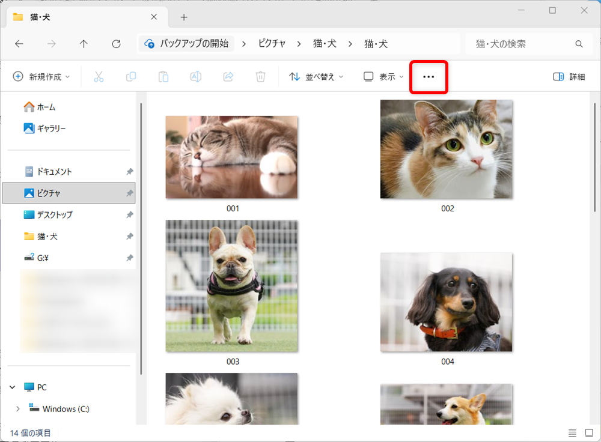This screenshot has height=442, width=601.
Task: Switch to details view via status bar icon
Action: click(573, 432)
